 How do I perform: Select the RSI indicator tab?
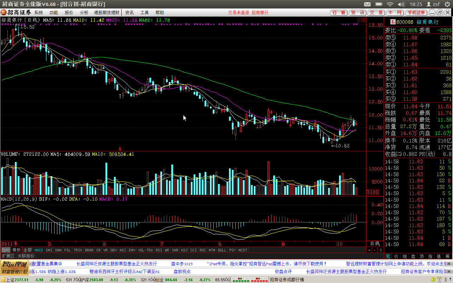[159, 250]
